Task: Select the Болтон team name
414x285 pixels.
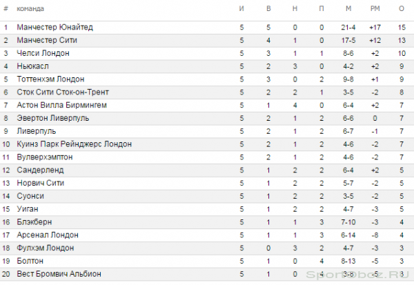Action: coord(30,261)
